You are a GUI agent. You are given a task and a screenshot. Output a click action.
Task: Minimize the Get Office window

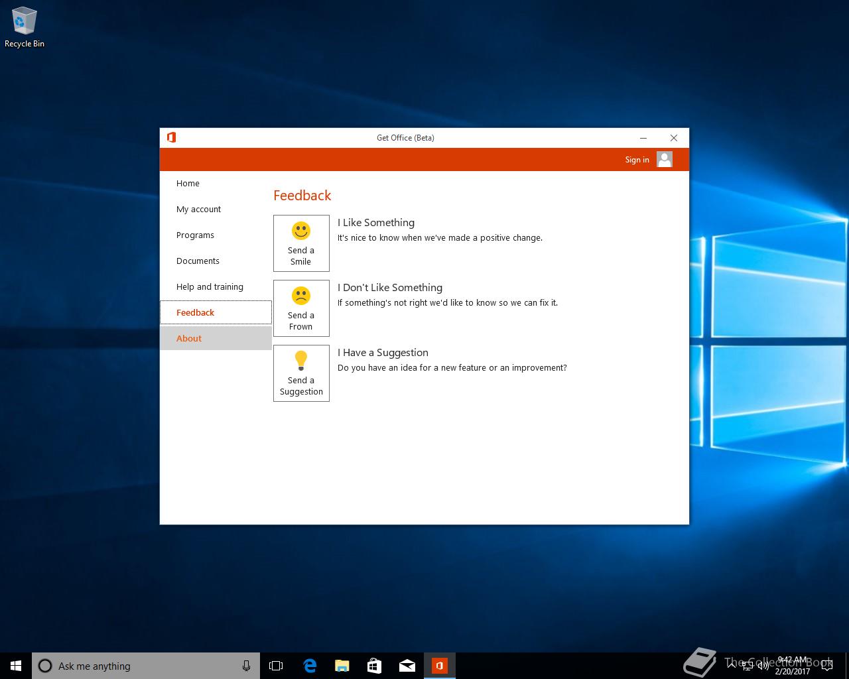643,138
